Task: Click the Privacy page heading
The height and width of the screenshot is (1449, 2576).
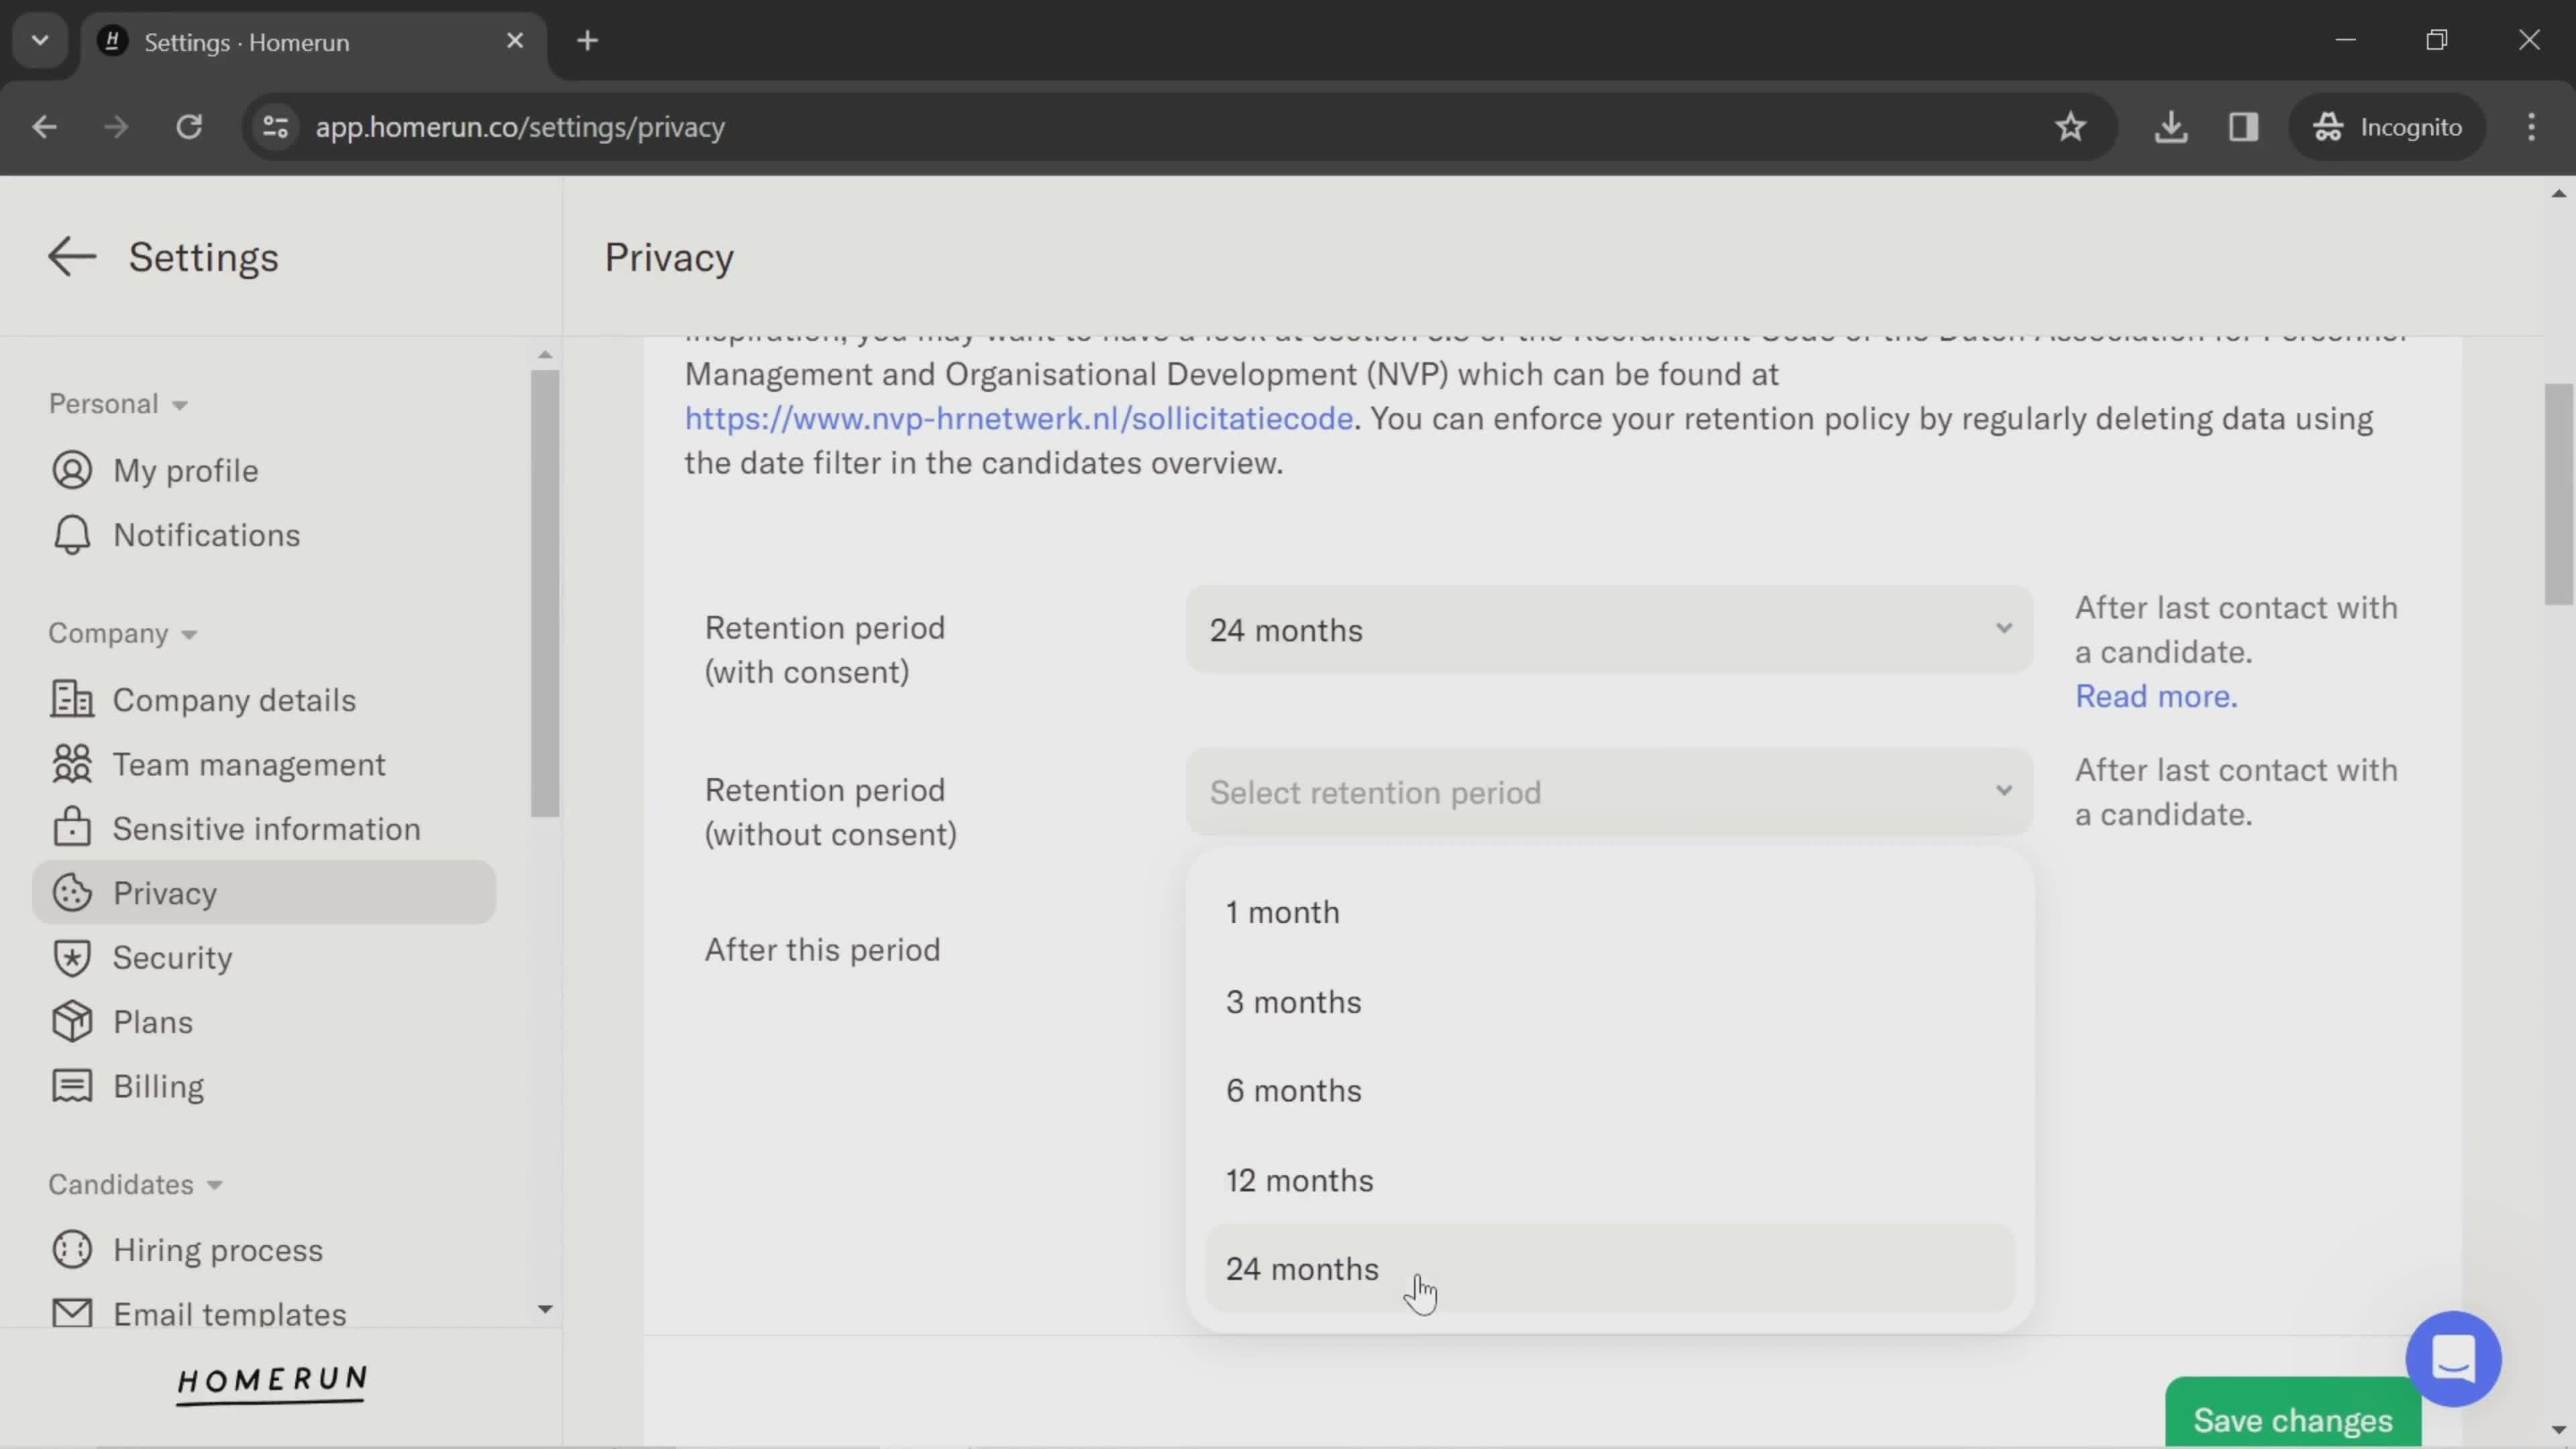Action: pyautogui.click(x=669, y=257)
